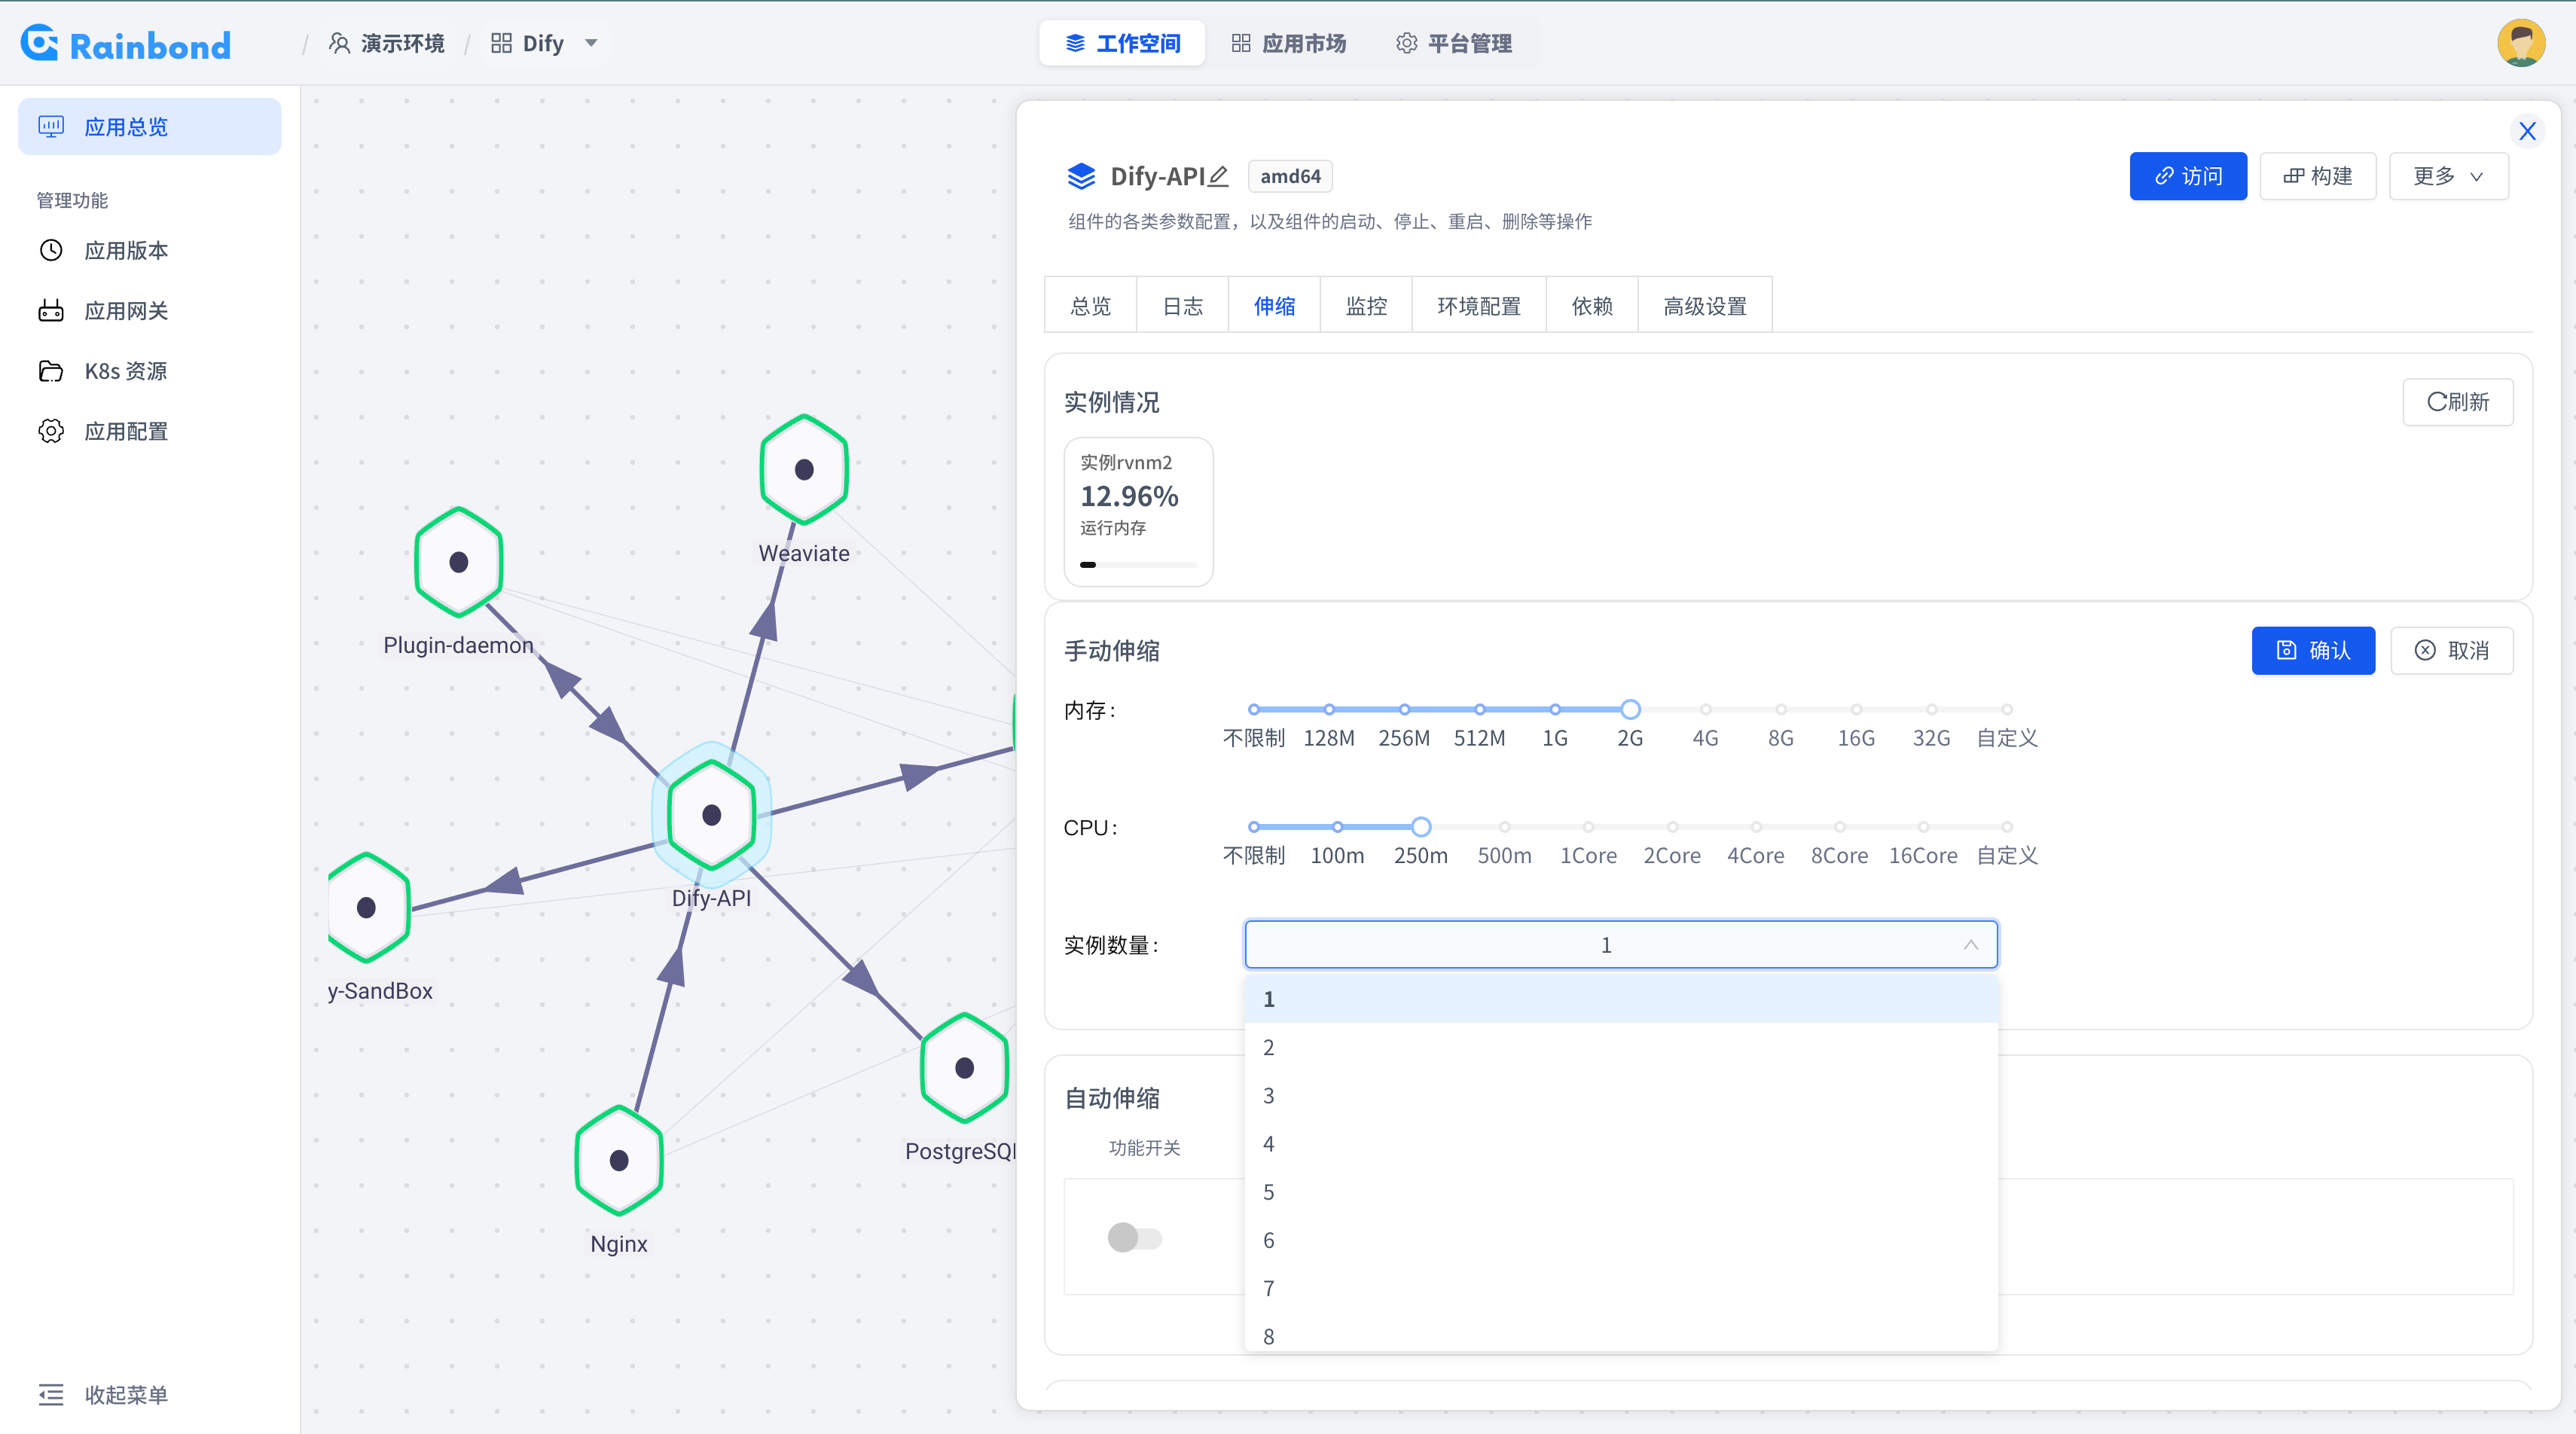Click the blue 访问 button
Viewport: 2576px width, 1434px height.
[2188, 176]
